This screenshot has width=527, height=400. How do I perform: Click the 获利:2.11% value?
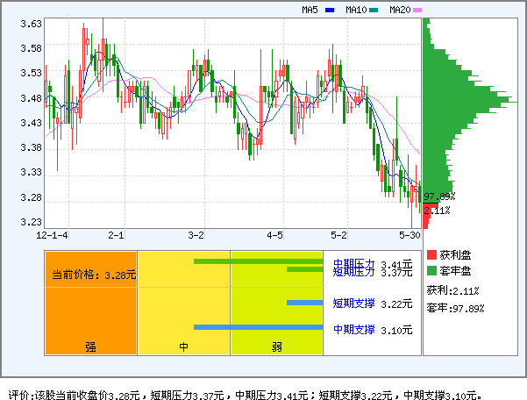452,290
